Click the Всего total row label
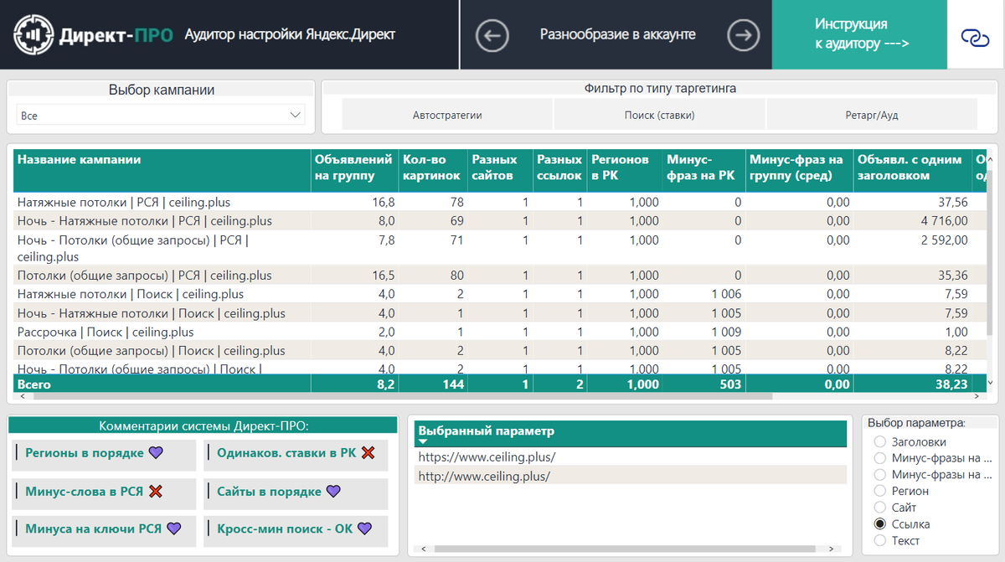 pos(34,384)
